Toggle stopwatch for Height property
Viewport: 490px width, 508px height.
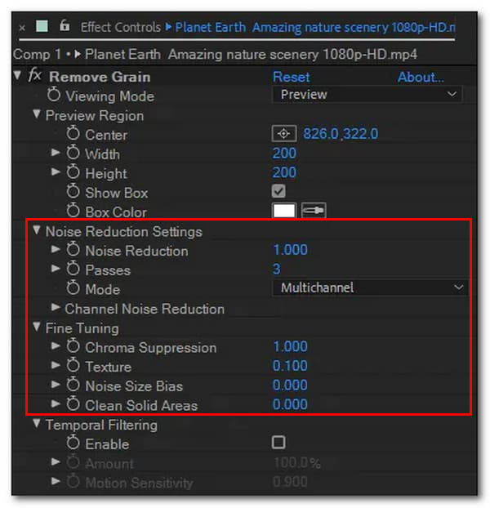[73, 172]
